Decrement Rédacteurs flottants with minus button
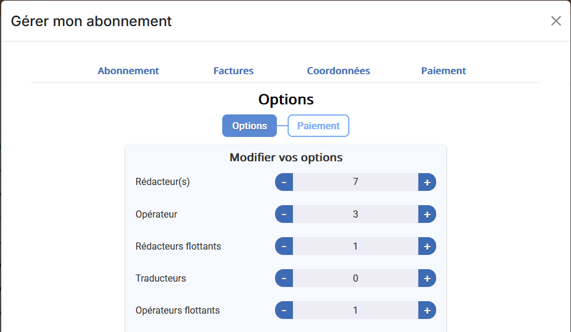571x332 pixels. coord(284,246)
